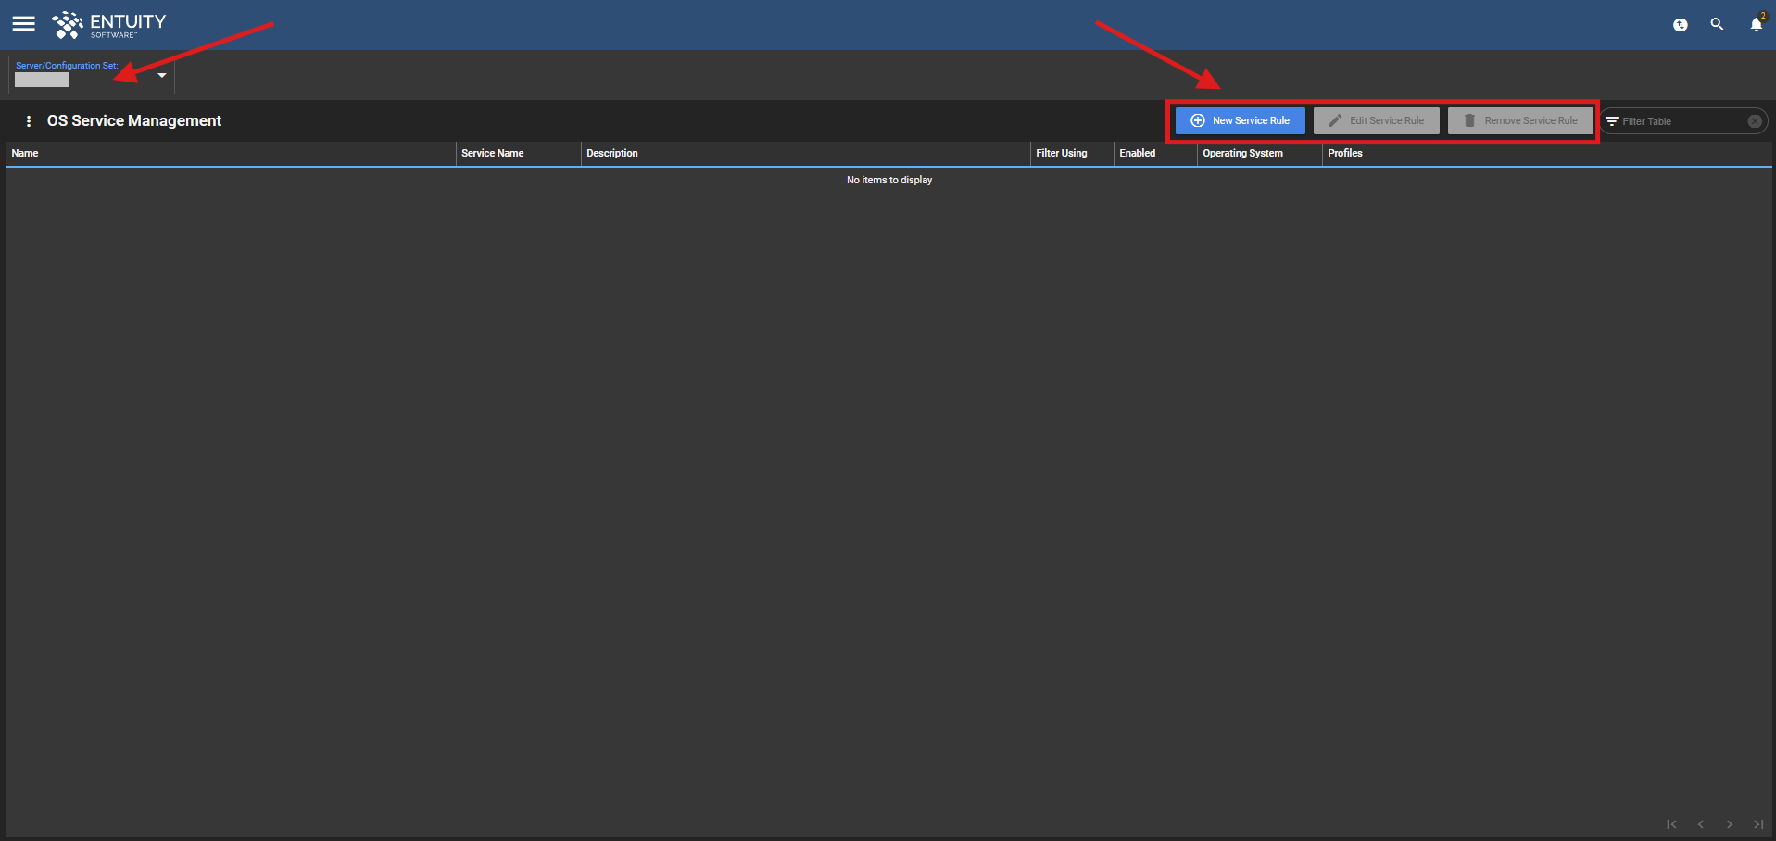Open the search magnifier icon
The image size is (1776, 841).
point(1717,24)
